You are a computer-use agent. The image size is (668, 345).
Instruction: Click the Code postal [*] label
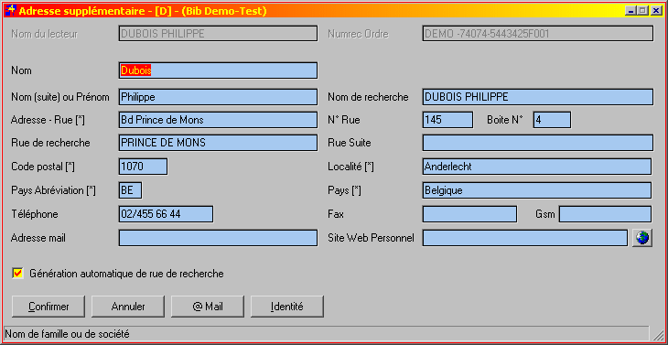(43, 167)
